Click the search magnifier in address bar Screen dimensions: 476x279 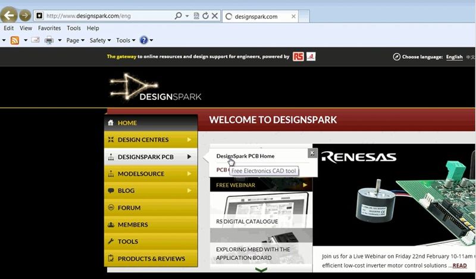[178, 16]
